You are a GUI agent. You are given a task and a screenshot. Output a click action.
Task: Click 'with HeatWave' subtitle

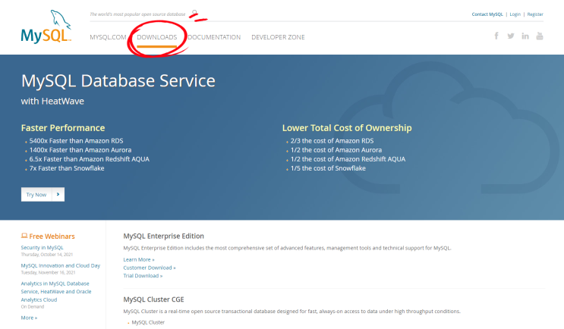pyautogui.click(x=52, y=102)
